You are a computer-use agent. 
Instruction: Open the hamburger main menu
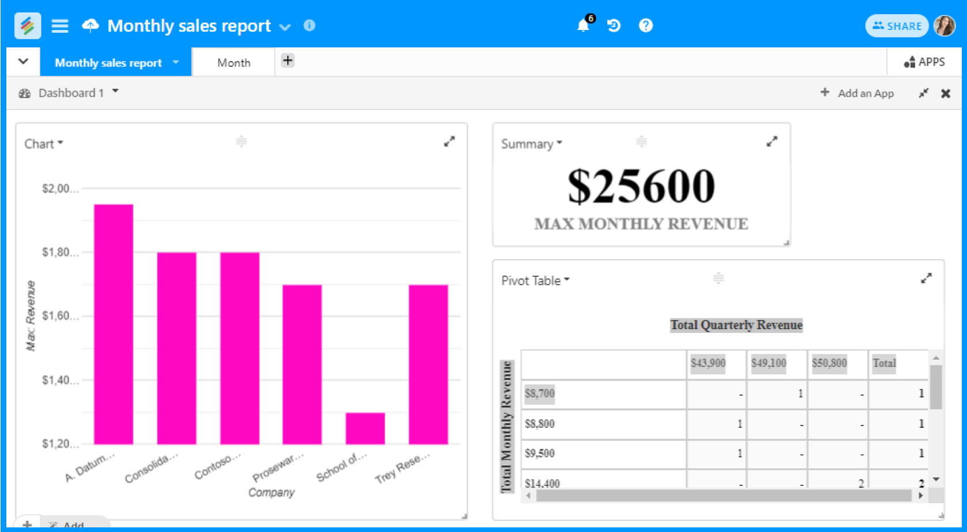[60, 26]
